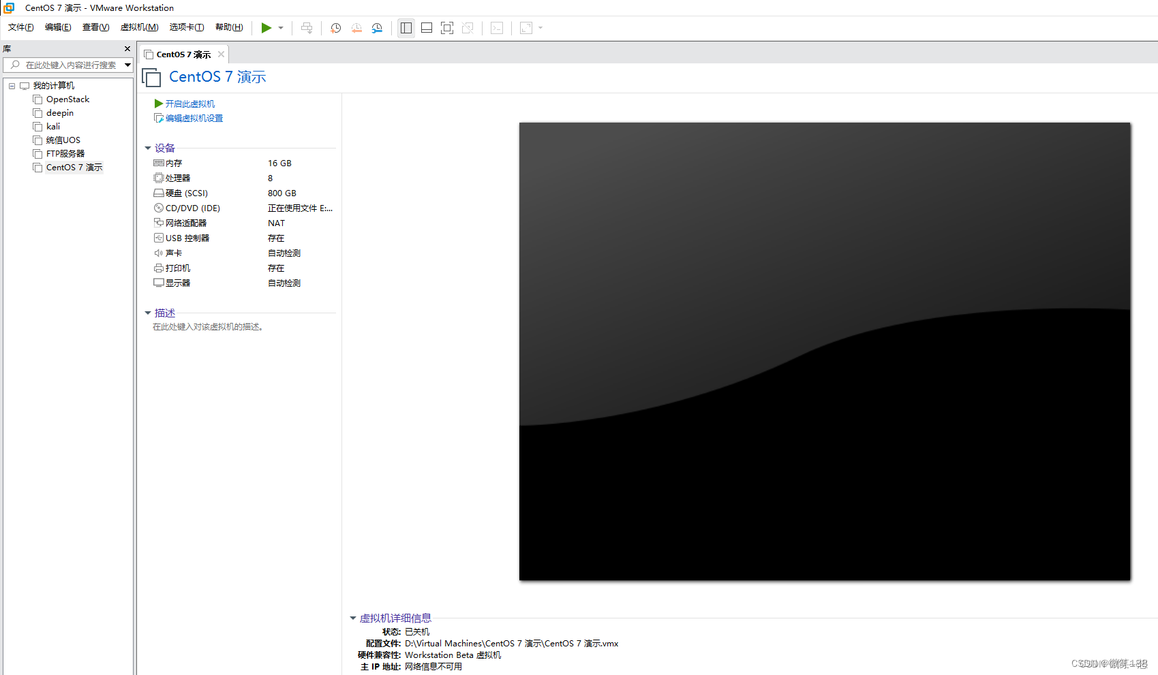Viewport: 1158px width, 675px height.
Task: Collapse the 我的计算机 tree node
Action: tap(12, 86)
